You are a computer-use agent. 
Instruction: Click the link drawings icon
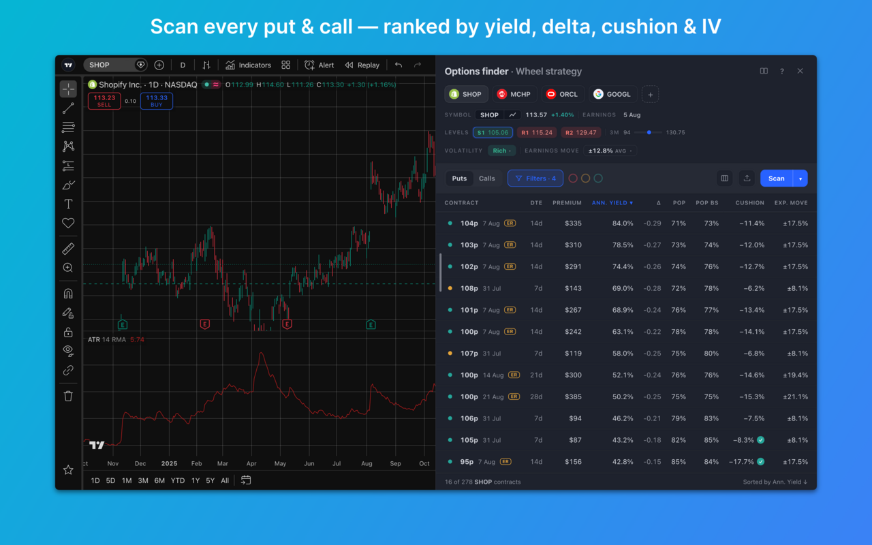click(x=68, y=370)
